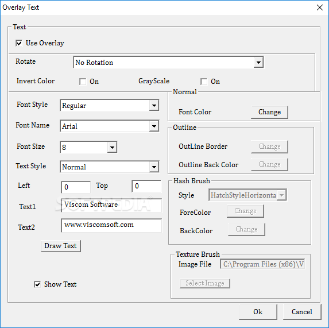Click the Left position input field
Viewport: 329px width, 328px height.
(x=76, y=187)
